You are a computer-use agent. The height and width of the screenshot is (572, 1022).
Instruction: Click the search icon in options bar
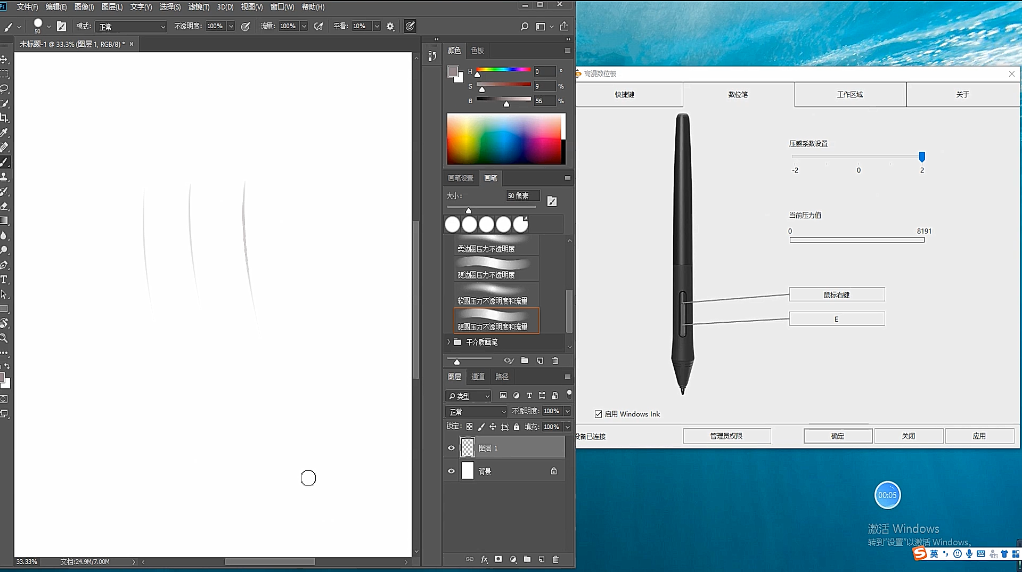point(524,26)
